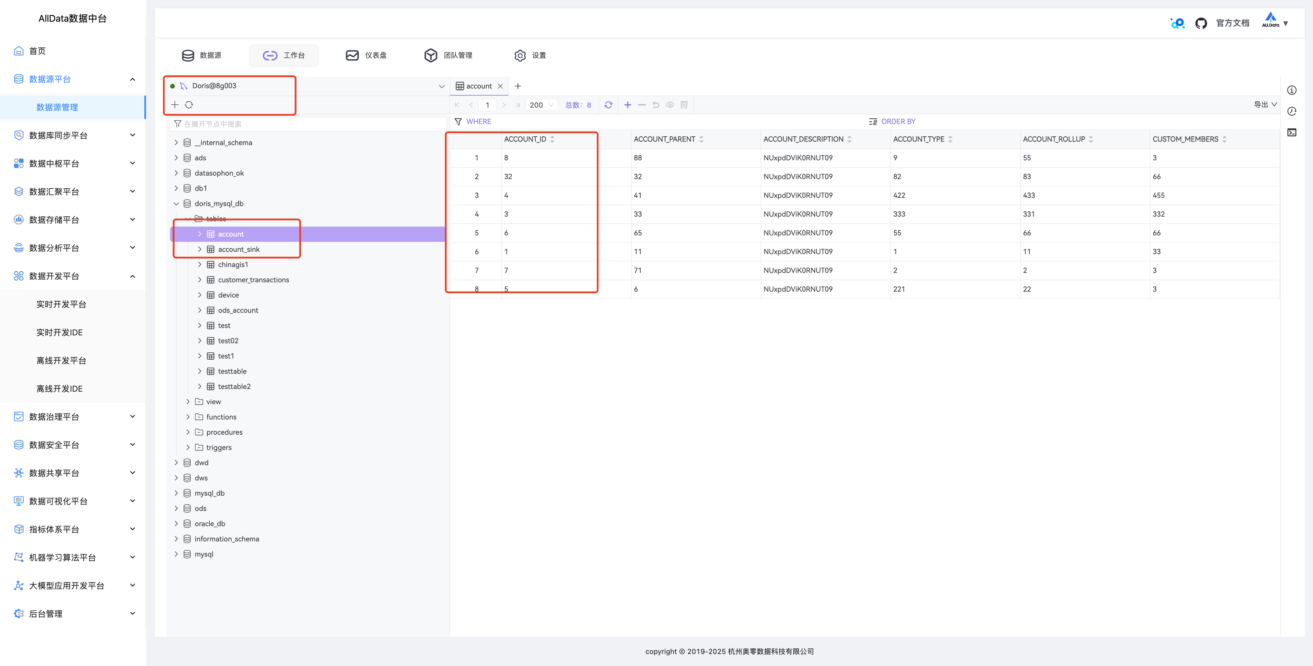Toggle the preview eye icon in toolbar
This screenshot has width=1313, height=666.
(670, 105)
